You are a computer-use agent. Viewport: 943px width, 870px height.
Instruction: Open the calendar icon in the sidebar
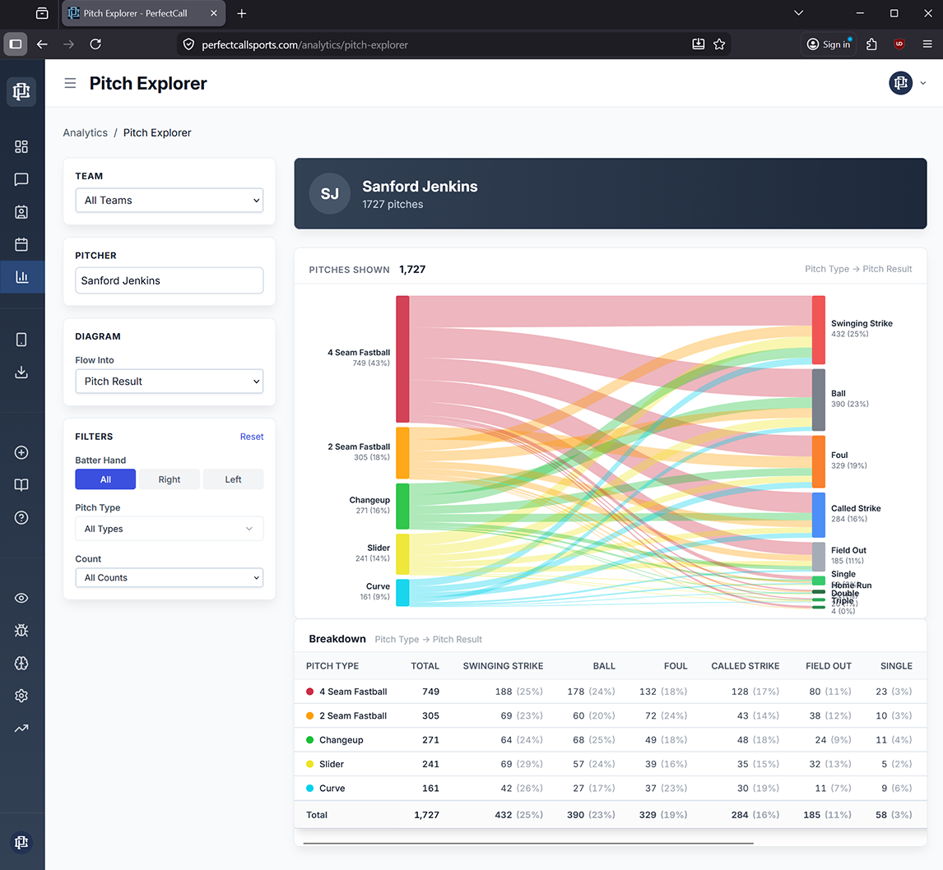click(x=22, y=244)
